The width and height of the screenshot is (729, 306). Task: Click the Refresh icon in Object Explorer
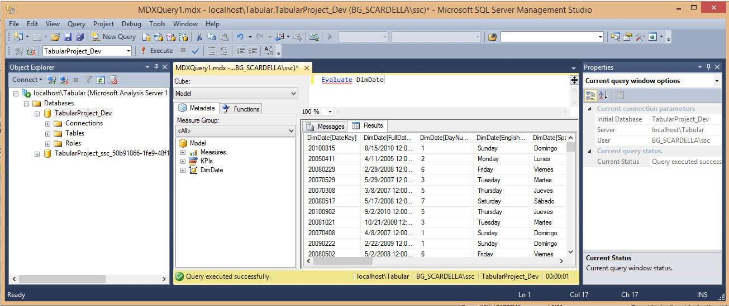[x=101, y=80]
